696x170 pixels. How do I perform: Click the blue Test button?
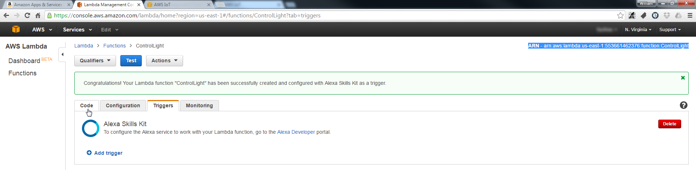click(131, 61)
